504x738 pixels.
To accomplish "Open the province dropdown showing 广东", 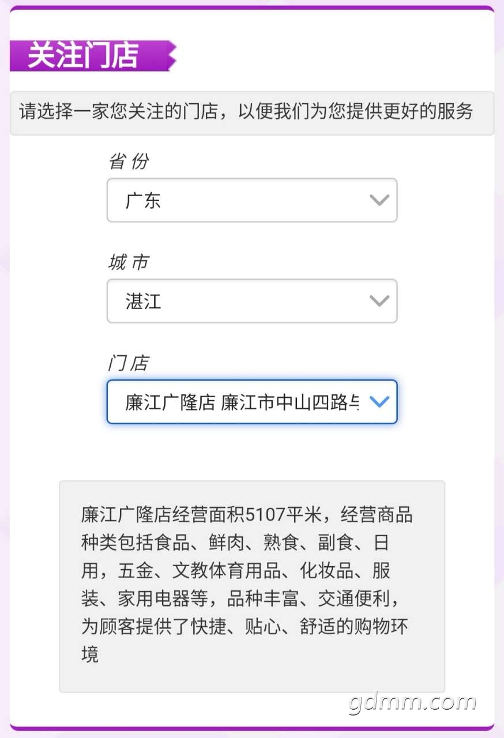I will 251,200.
